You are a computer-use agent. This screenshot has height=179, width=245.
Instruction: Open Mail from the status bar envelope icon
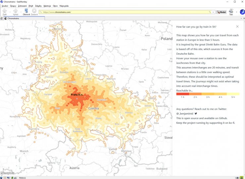point(5,178)
